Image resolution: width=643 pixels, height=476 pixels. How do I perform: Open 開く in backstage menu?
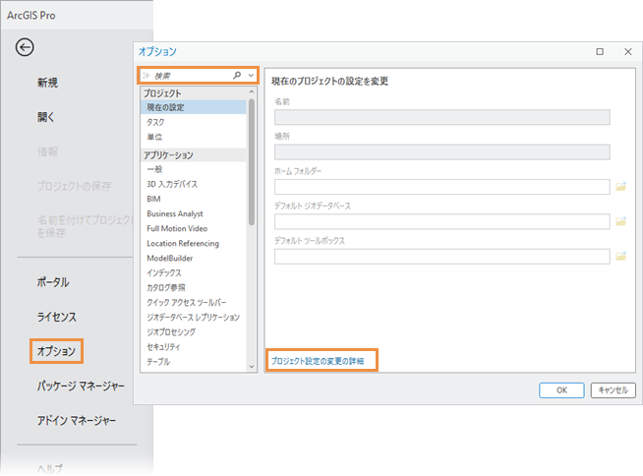point(46,117)
